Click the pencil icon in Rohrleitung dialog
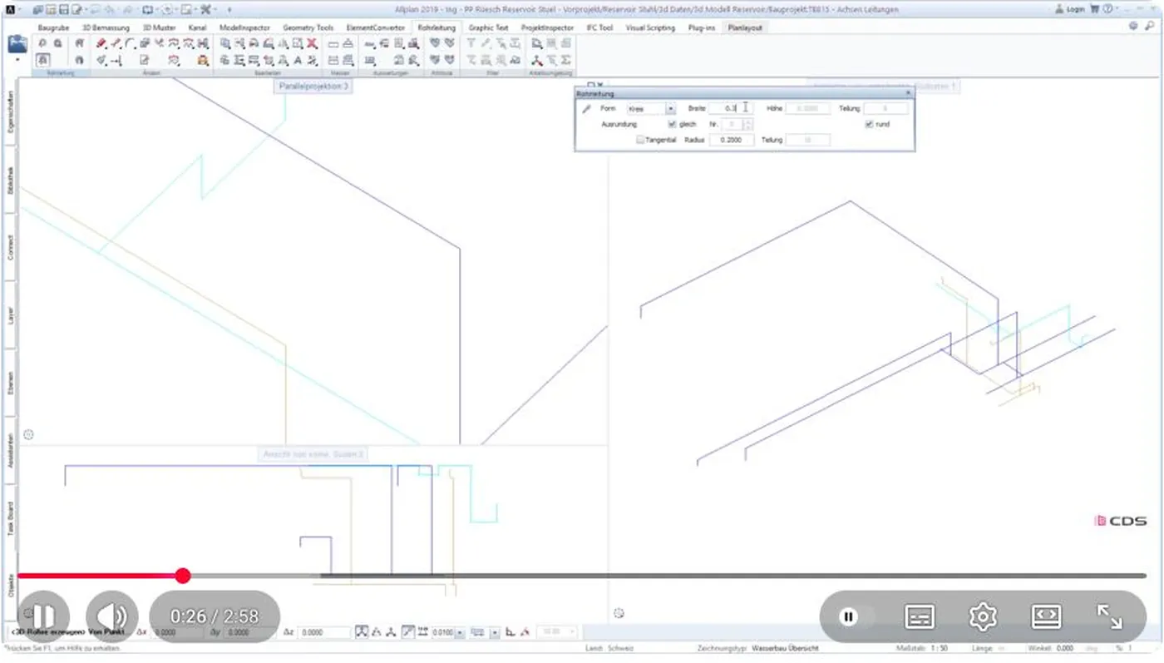 coord(586,109)
